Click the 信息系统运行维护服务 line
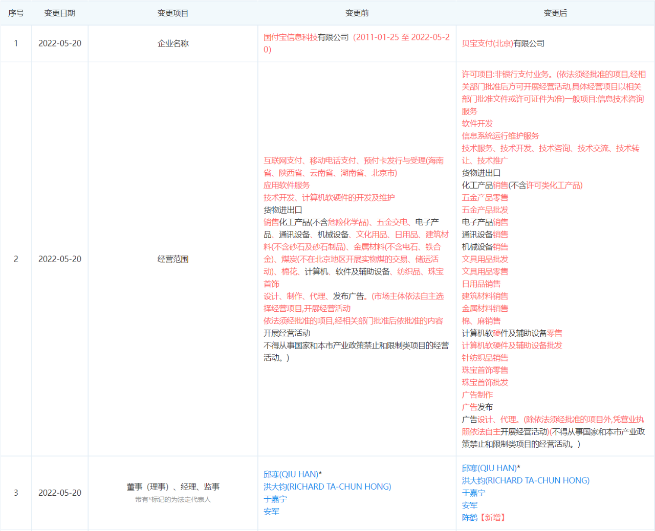This screenshot has height=531, width=655. [x=500, y=135]
